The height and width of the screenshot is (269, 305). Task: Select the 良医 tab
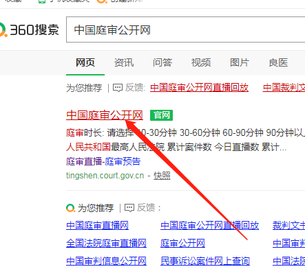pos(278,62)
